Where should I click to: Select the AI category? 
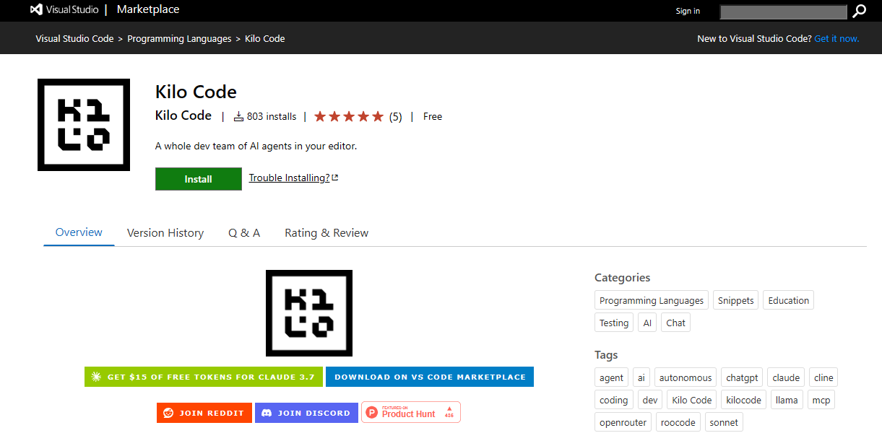tap(647, 323)
